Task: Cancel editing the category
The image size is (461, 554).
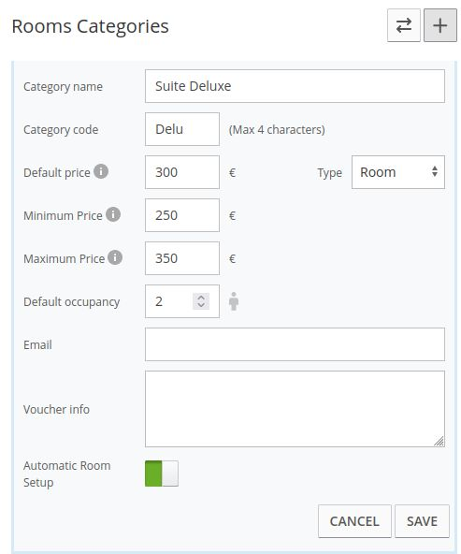Action: pos(354,521)
